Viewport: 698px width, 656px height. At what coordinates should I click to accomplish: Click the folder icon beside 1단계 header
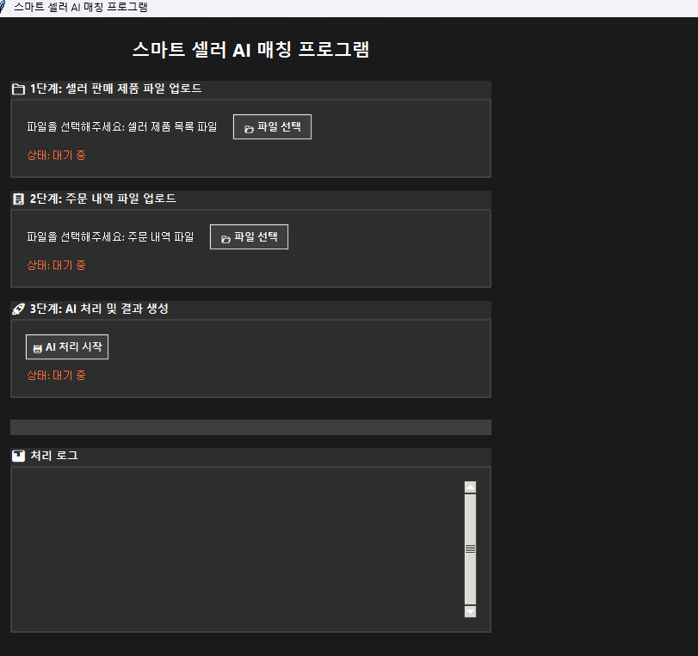18,89
